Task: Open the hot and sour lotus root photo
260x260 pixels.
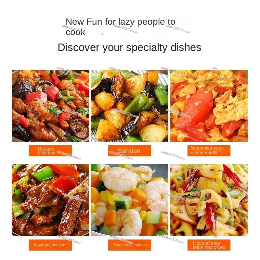Action: click(x=209, y=200)
